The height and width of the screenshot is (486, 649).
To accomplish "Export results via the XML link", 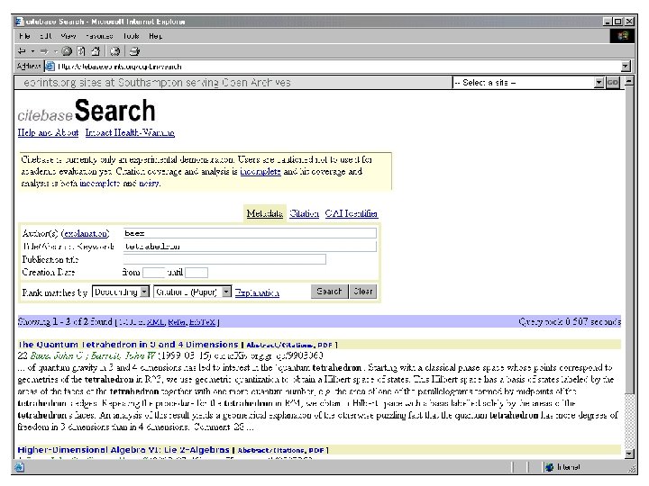I will tap(155, 322).
